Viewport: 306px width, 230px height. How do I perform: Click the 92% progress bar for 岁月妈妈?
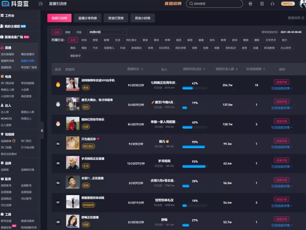(194, 166)
